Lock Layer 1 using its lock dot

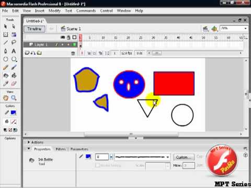point(69,44)
